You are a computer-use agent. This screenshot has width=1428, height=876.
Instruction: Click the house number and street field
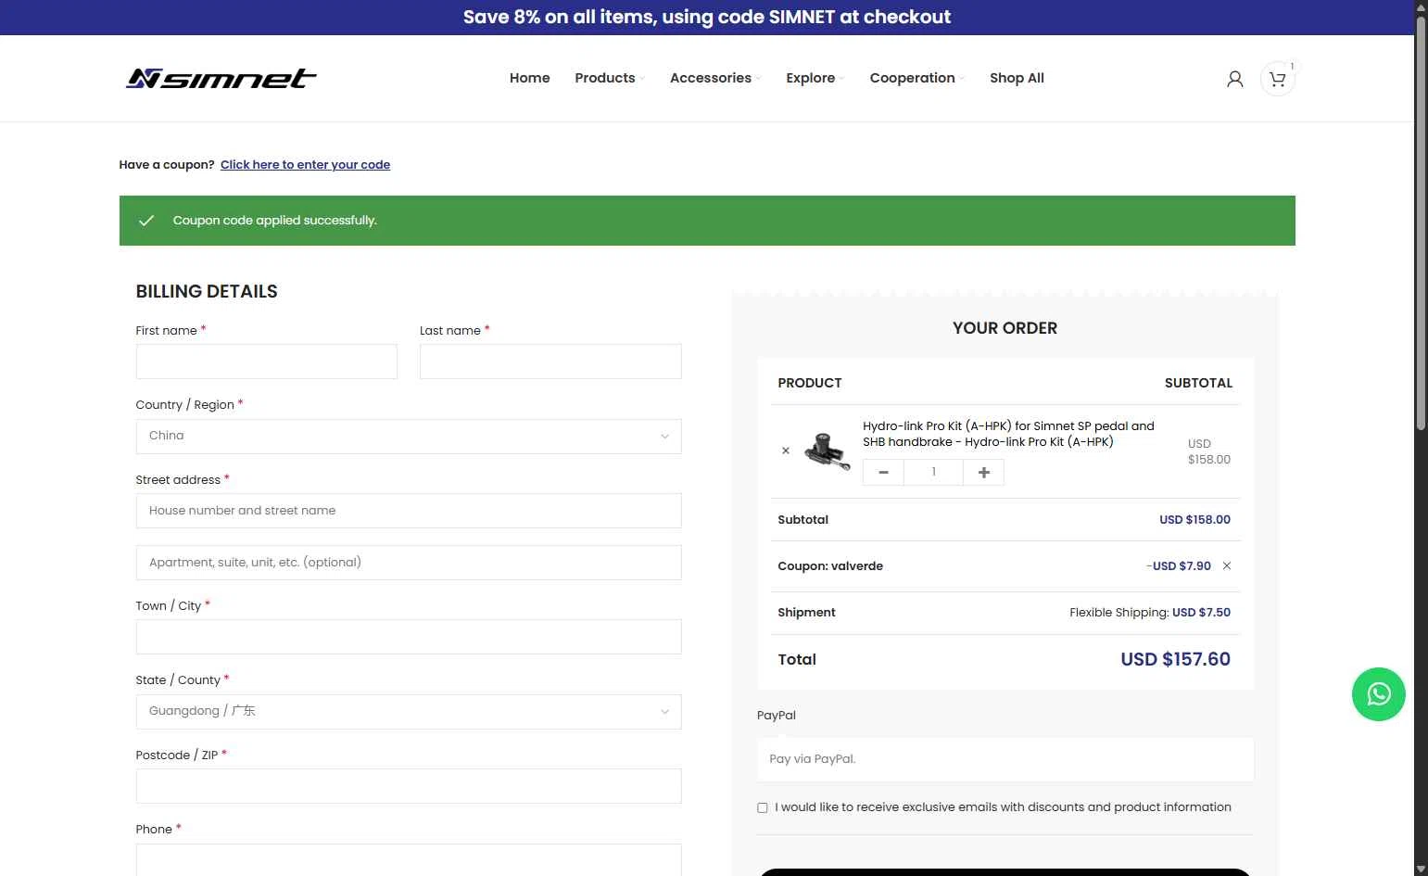click(x=409, y=511)
